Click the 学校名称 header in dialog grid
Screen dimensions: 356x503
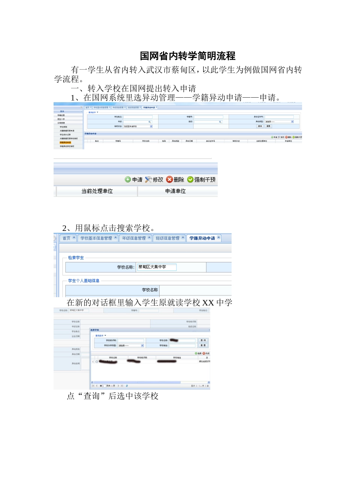(x=113, y=358)
